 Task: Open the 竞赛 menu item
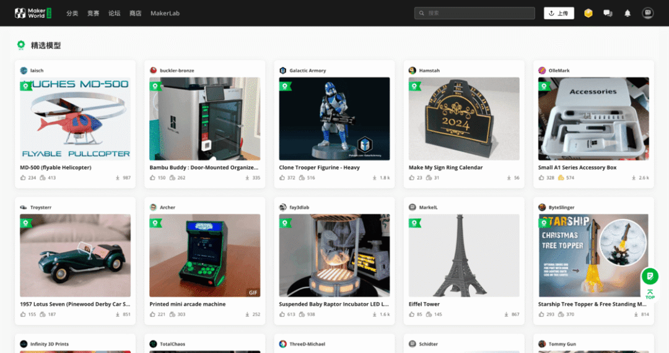[93, 13]
